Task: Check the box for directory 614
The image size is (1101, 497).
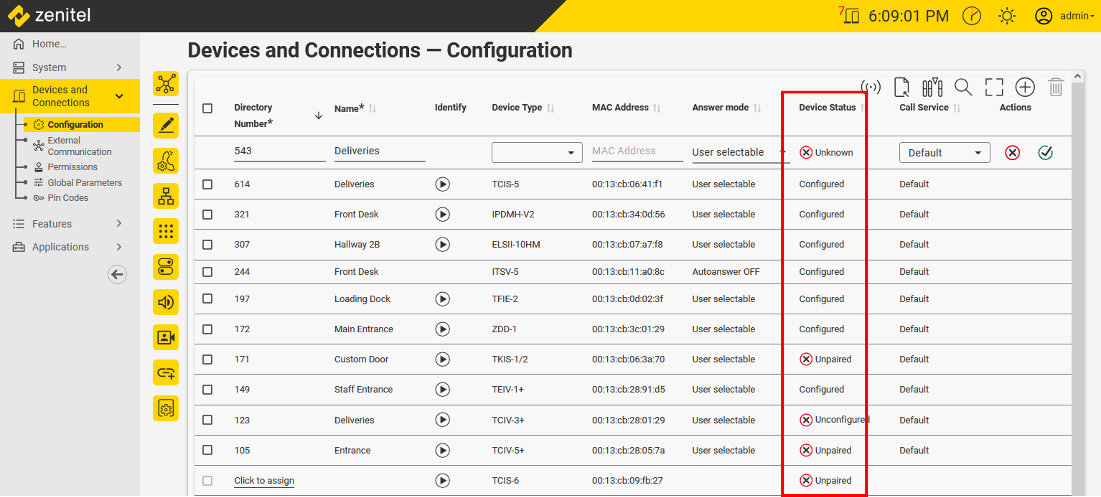Action: point(207,184)
